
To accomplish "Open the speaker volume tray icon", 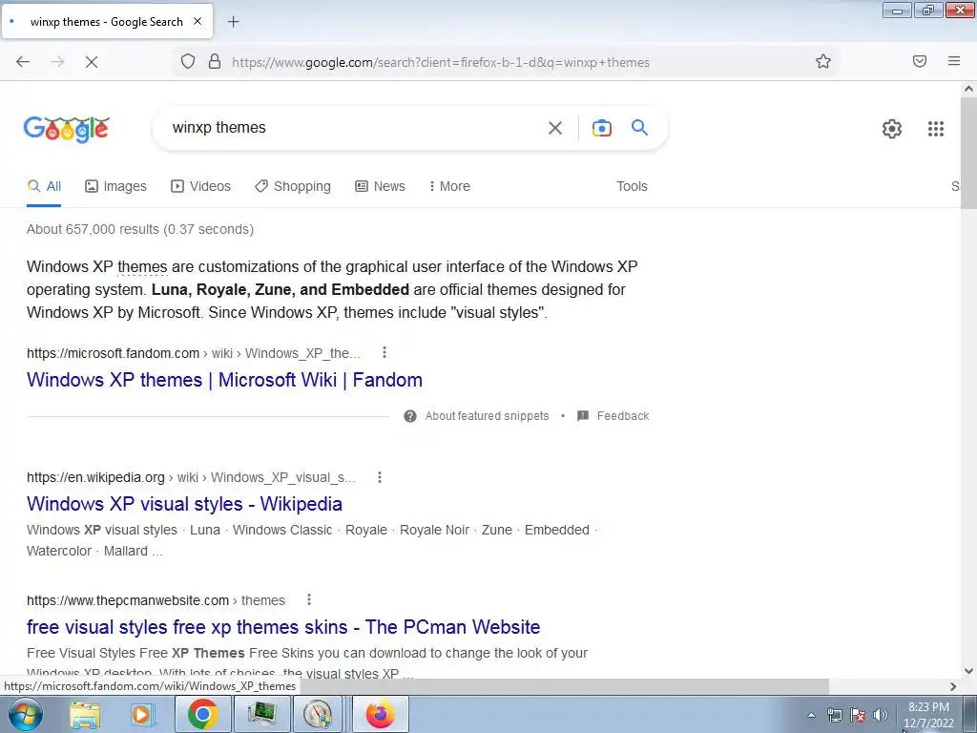I will point(881,715).
